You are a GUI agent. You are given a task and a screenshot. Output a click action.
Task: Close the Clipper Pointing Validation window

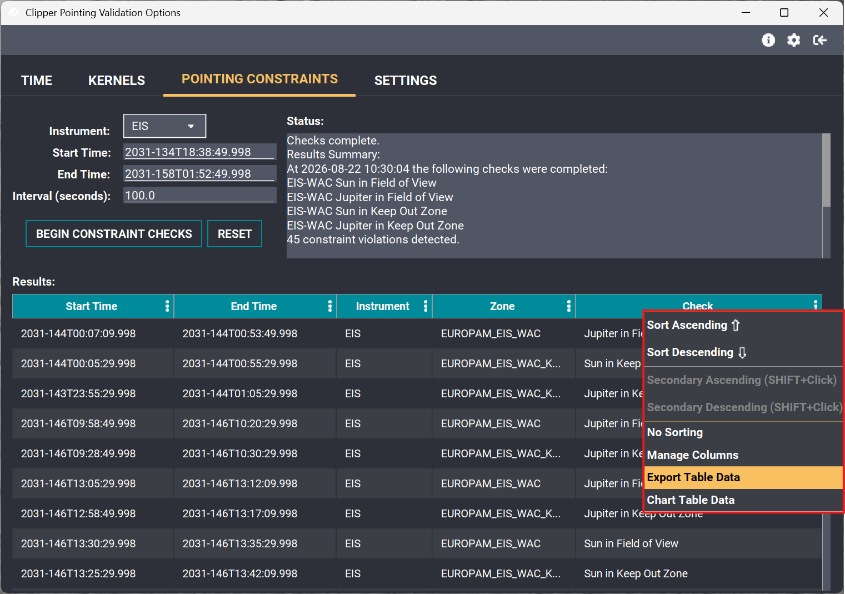coord(823,12)
